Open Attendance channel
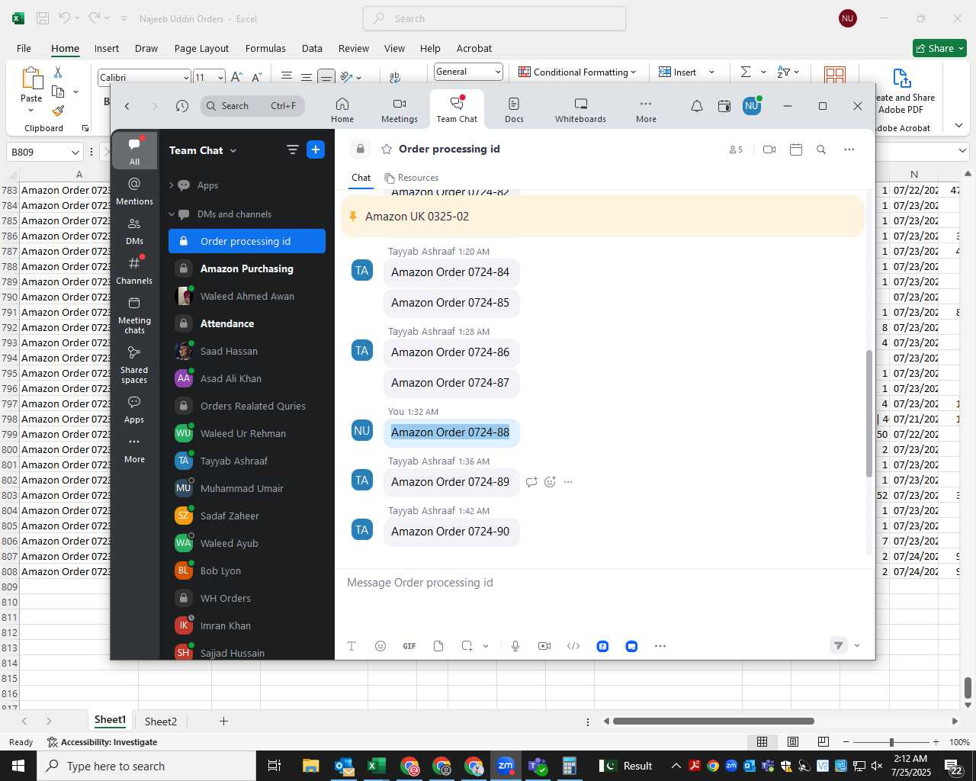This screenshot has width=976, height=781. (x=247, y=323)
